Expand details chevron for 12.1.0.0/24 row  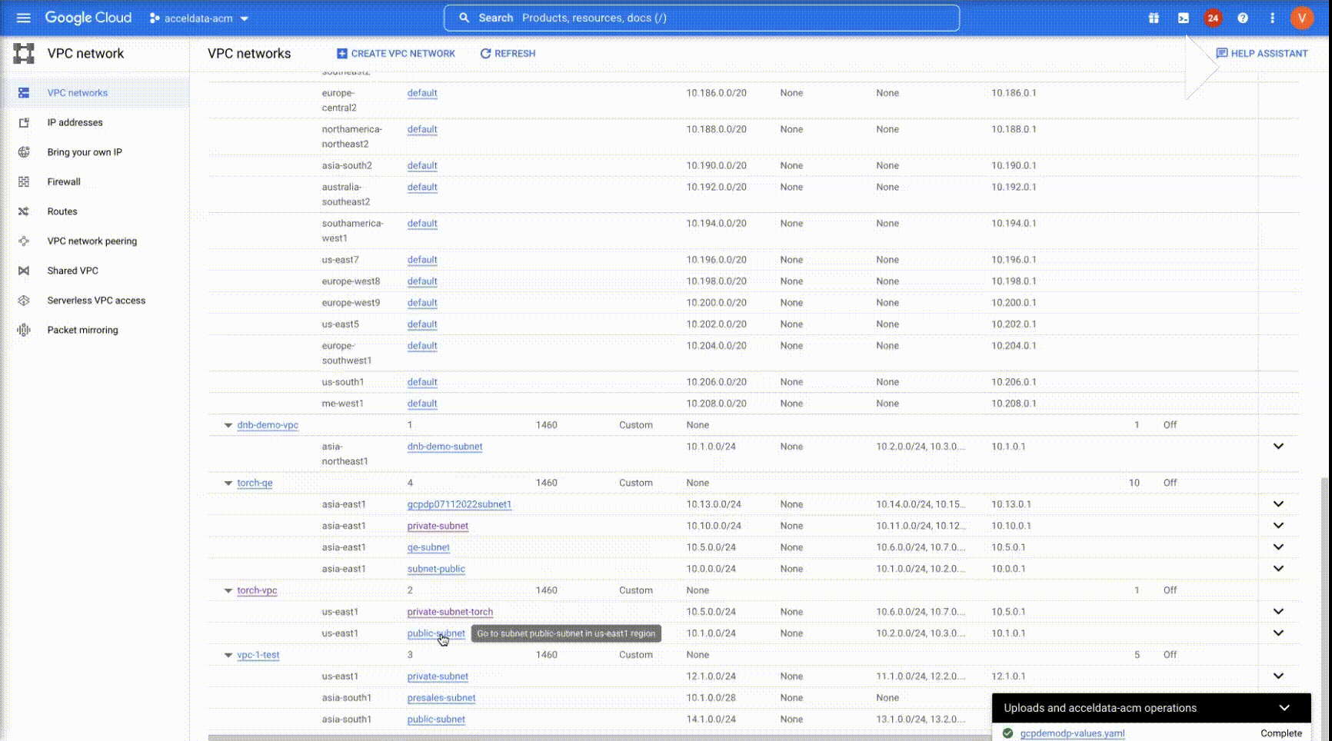pos(1278,676)
